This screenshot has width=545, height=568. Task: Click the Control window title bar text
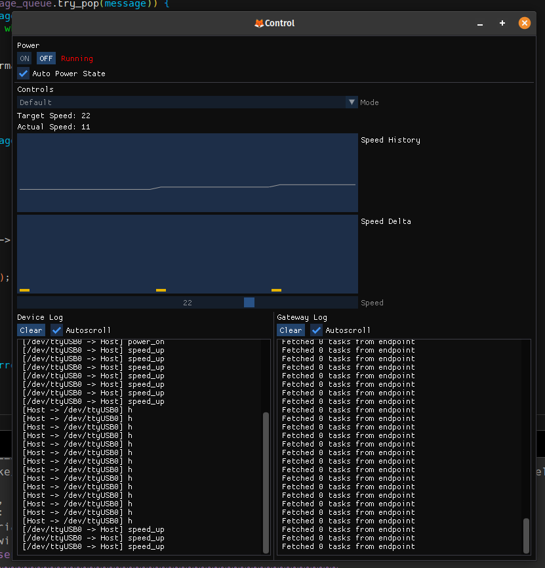click(280, 23)
